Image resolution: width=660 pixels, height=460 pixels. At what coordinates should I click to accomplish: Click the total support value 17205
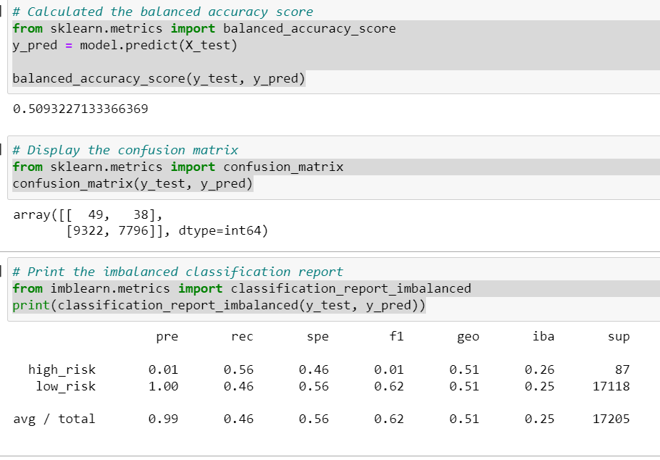pyautogui.click(x=611, y=419)
